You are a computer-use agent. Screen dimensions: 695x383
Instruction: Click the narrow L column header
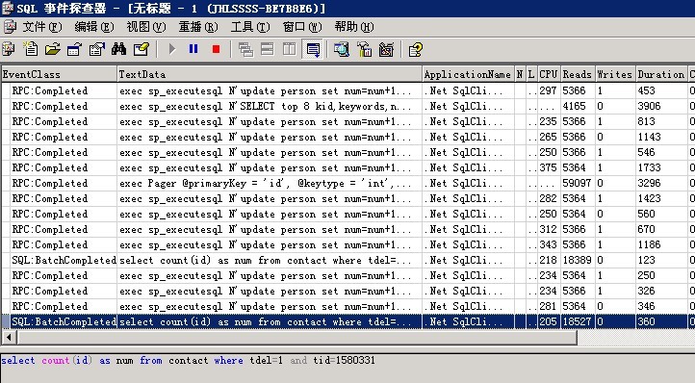531,74
